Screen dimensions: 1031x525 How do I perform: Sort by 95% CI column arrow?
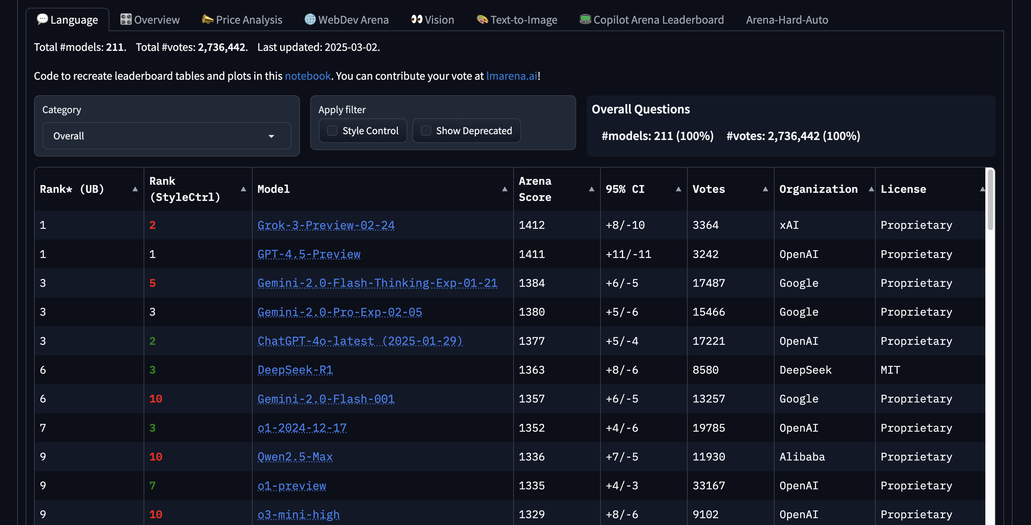pyautogui.click(x=678, y=189)
